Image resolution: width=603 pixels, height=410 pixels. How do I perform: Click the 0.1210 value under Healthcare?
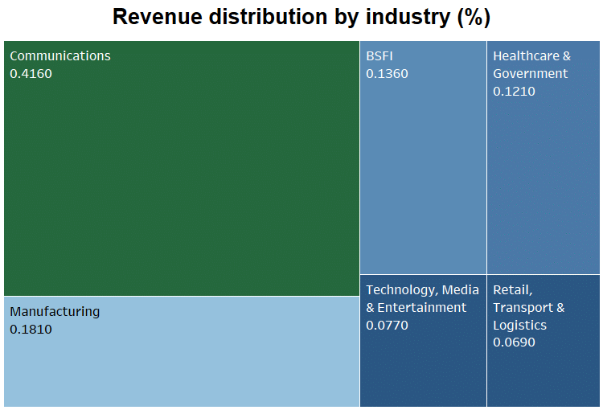tap(514, 92)
